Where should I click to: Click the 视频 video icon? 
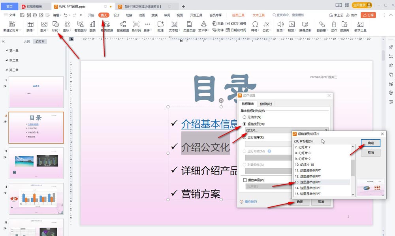(292, 24)
